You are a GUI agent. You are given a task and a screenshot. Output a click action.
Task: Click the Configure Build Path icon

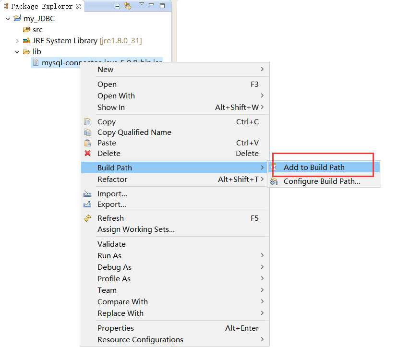pyautogui.click(x=274, y=181)
